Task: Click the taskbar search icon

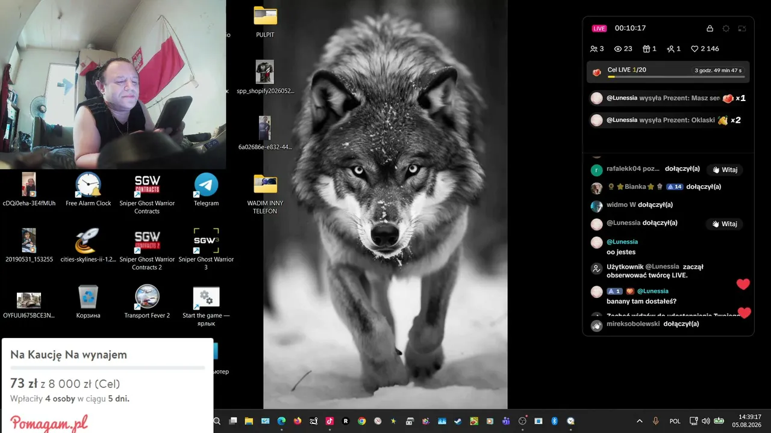Action: [x=217, y=421]
